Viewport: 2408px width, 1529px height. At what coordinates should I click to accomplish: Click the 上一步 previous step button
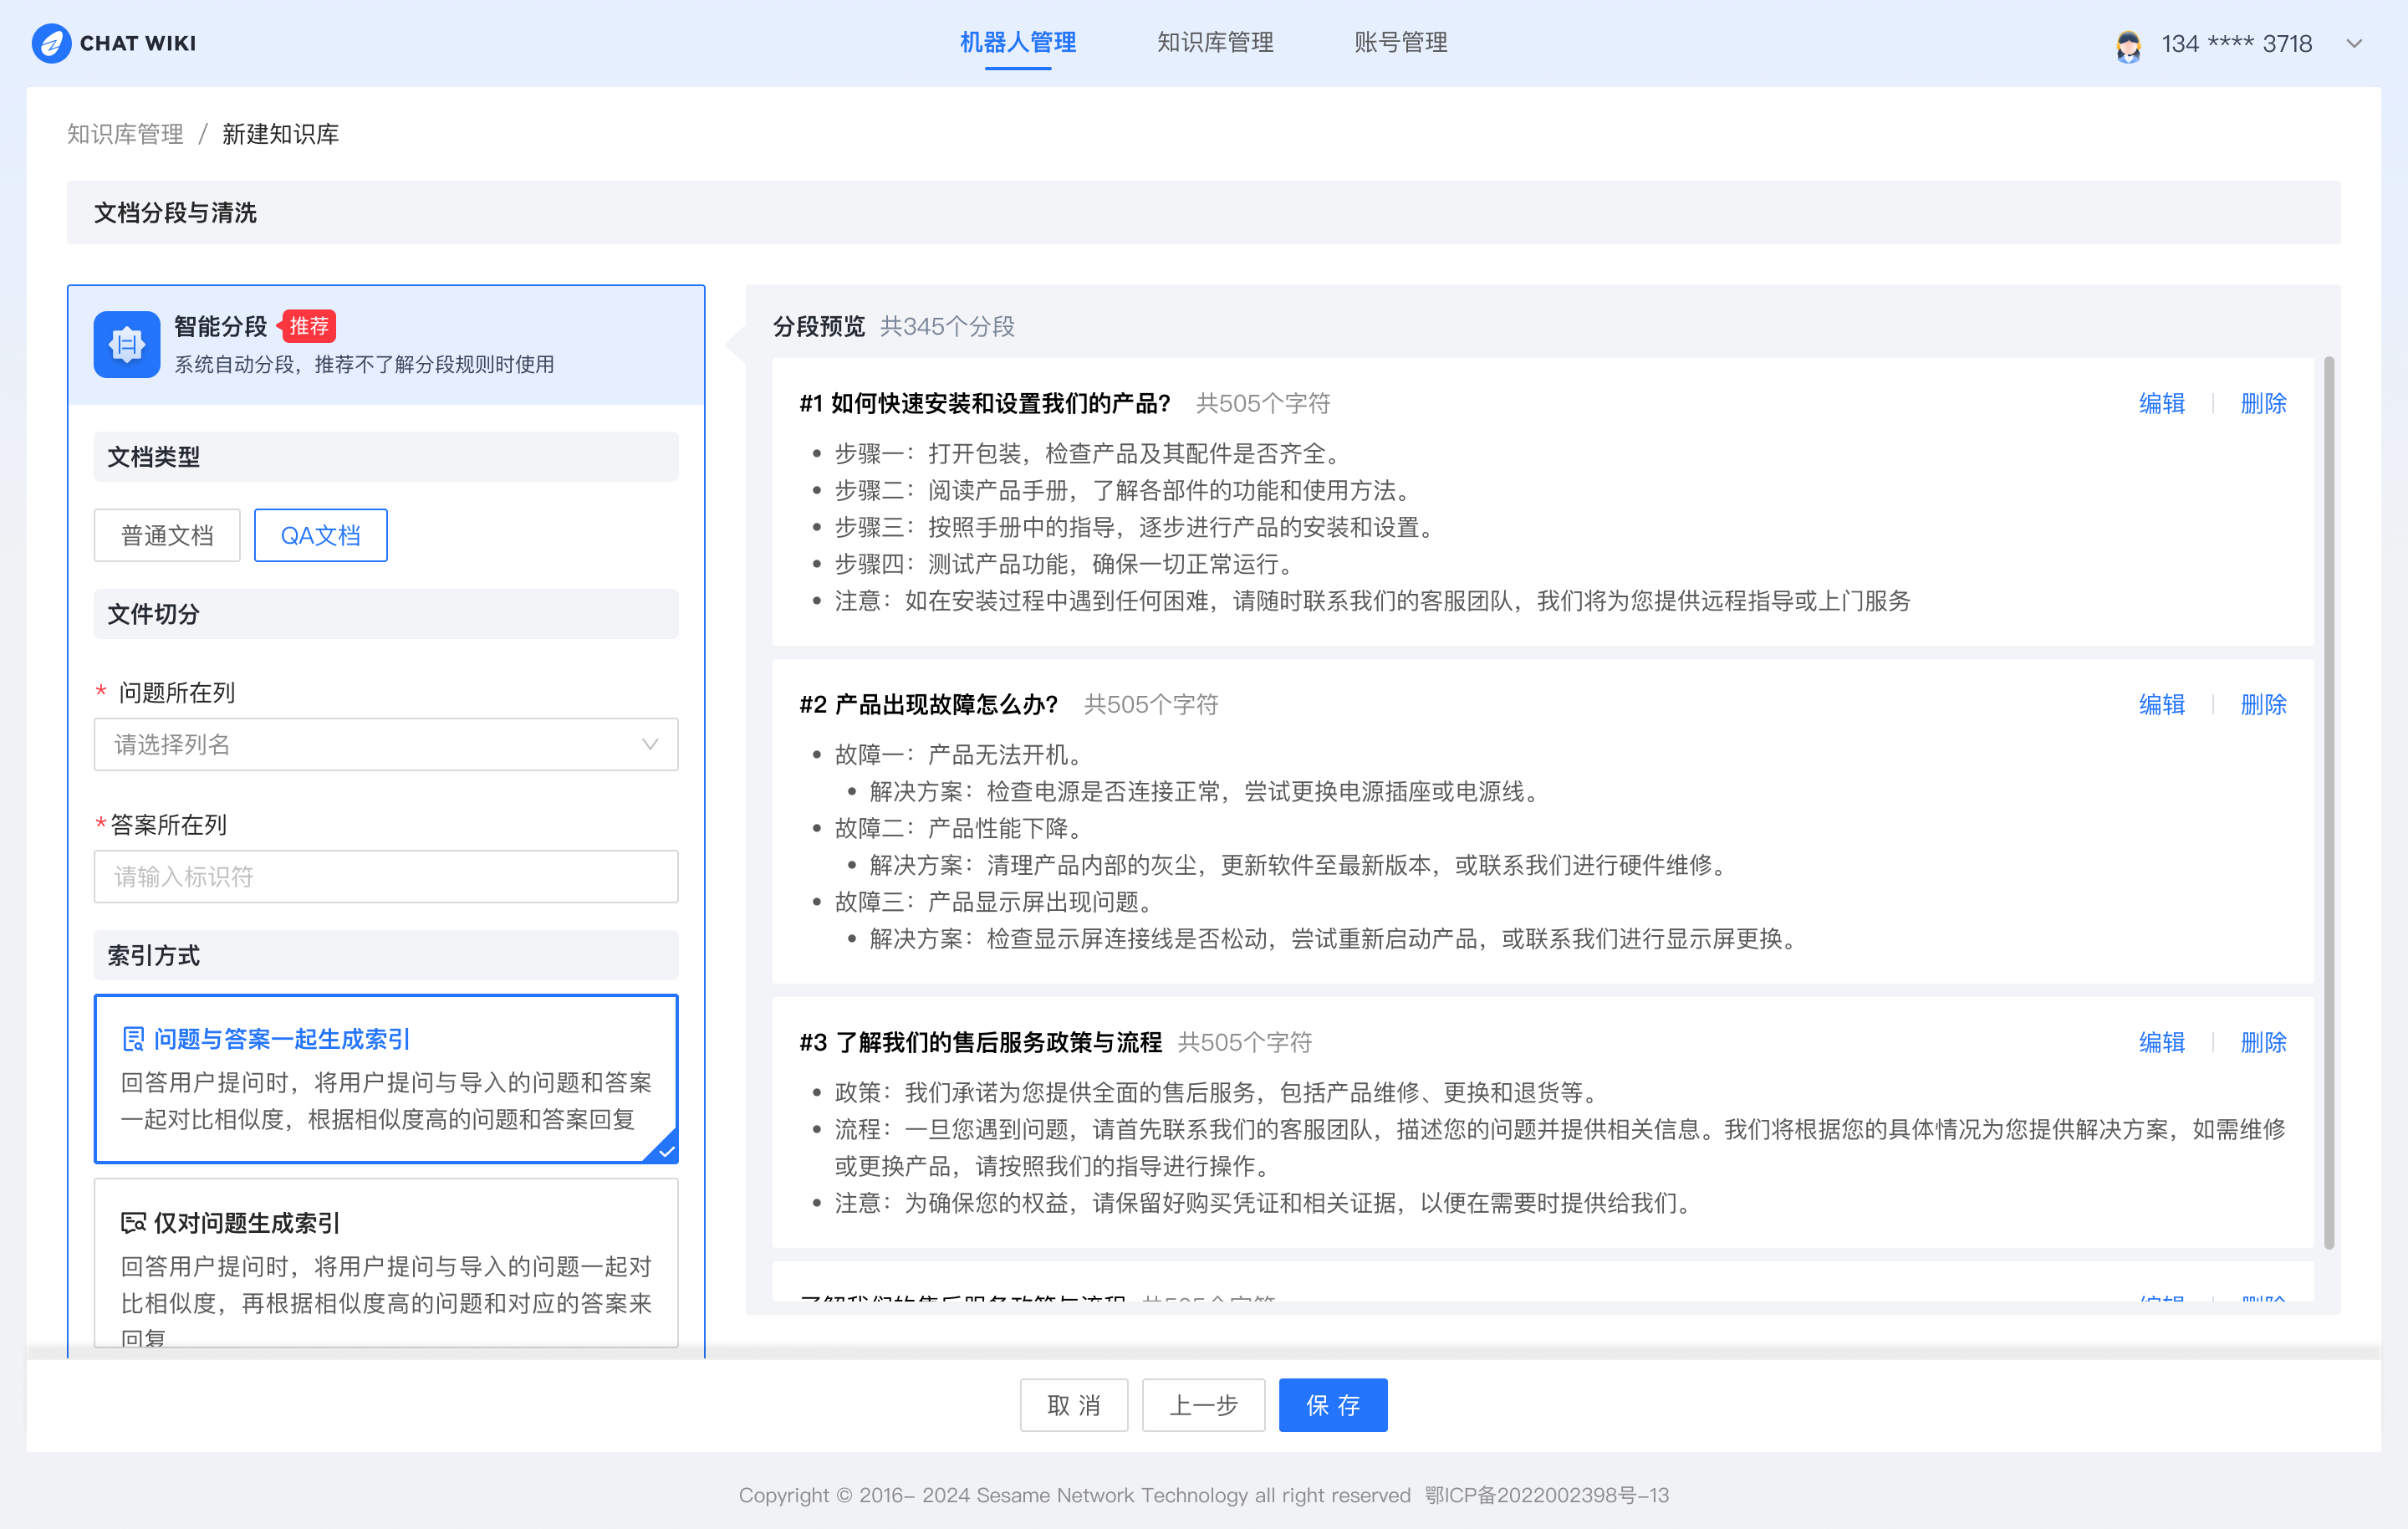tap(1204, 1405)
